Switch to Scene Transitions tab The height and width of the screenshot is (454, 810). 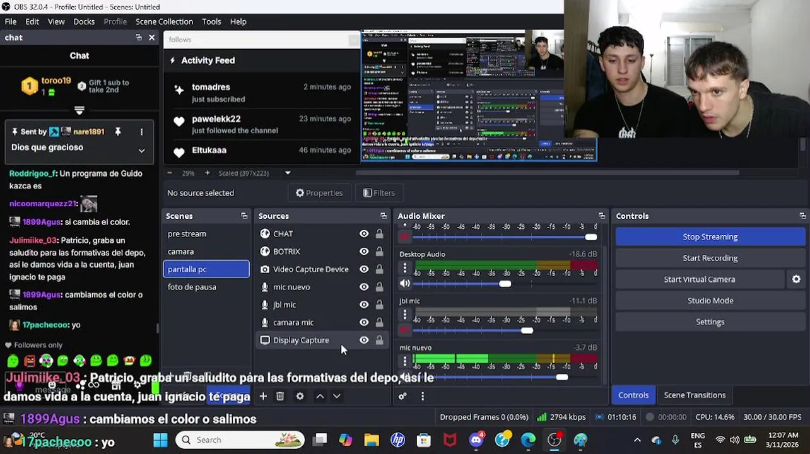(695, 395)
